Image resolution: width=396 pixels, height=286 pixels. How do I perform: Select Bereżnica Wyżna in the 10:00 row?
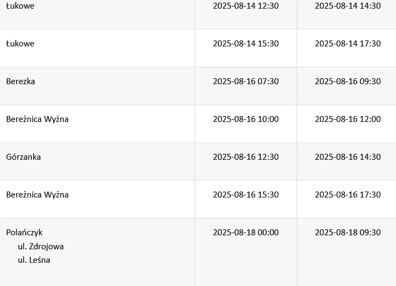pos(37,119)
